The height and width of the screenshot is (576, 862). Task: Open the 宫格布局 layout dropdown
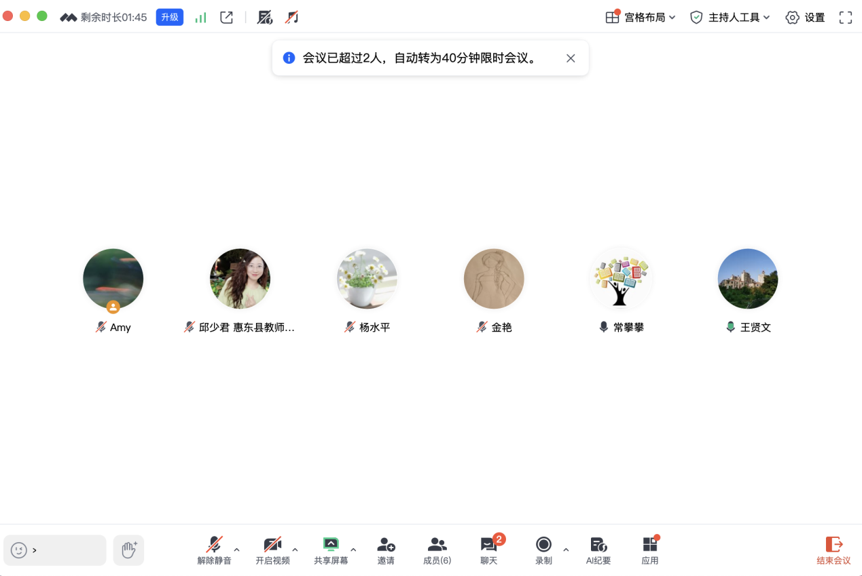click(x=641, y=18)
